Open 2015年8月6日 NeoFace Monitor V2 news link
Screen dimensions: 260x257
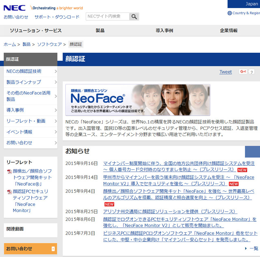(x=180, y=222)
